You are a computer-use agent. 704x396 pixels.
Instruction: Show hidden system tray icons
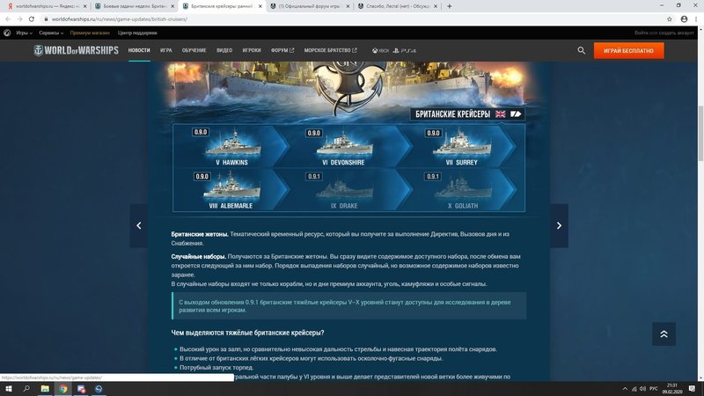point(625,389)
